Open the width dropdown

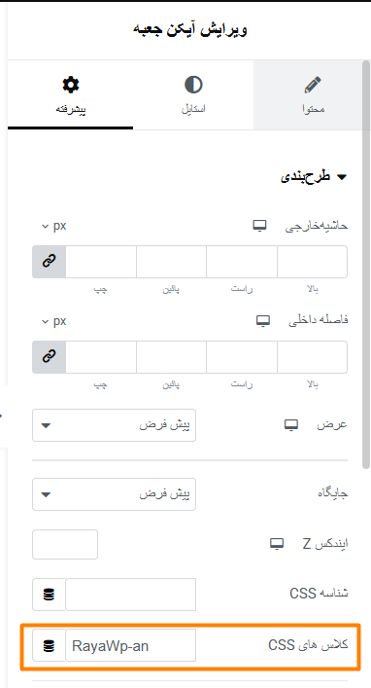click(114, 425)
